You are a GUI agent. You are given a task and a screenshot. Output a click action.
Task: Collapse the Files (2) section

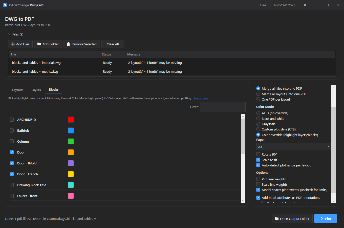9,34
